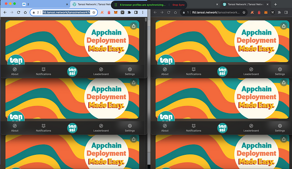
Task: Open home page in right browser window
Action: (175, 13)
